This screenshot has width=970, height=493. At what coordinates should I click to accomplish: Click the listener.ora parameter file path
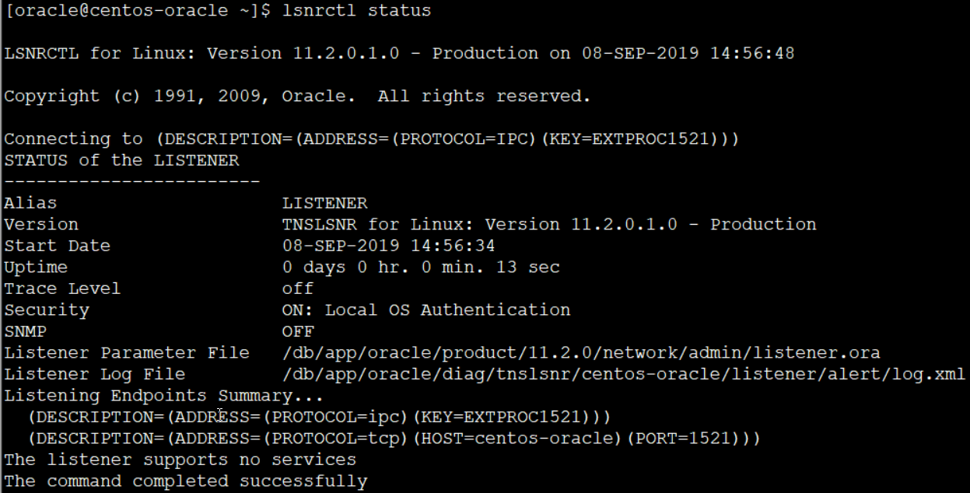click(x=581, y=353)
